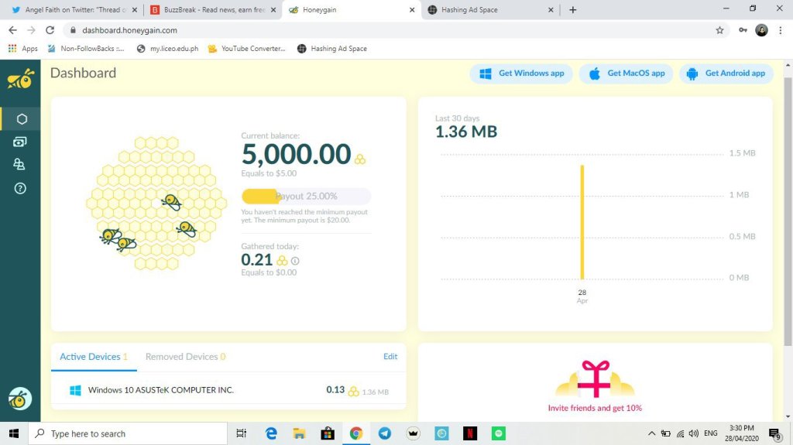Open Telegram from the Windows taskbar

(385, 433)
